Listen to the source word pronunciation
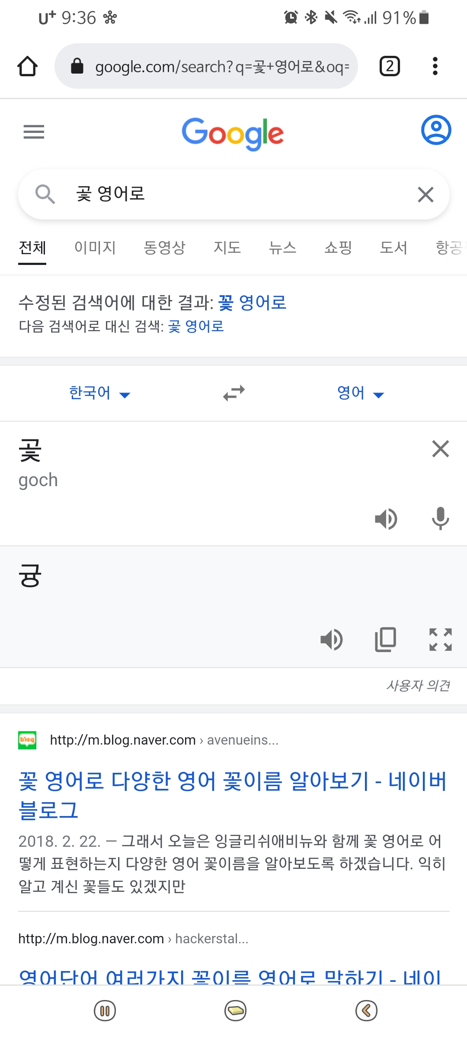 coord(386,519)
